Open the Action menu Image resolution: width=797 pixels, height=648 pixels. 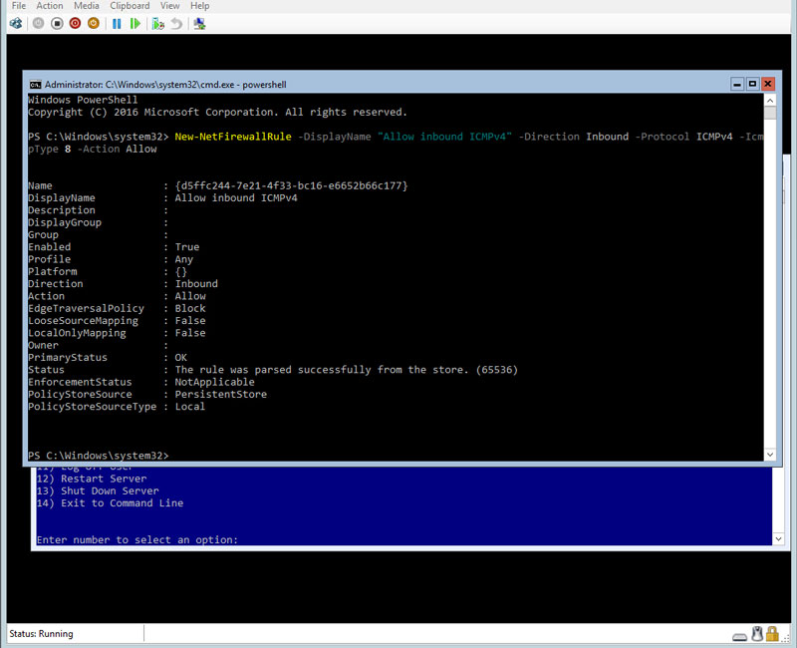[x=50, y=6]
